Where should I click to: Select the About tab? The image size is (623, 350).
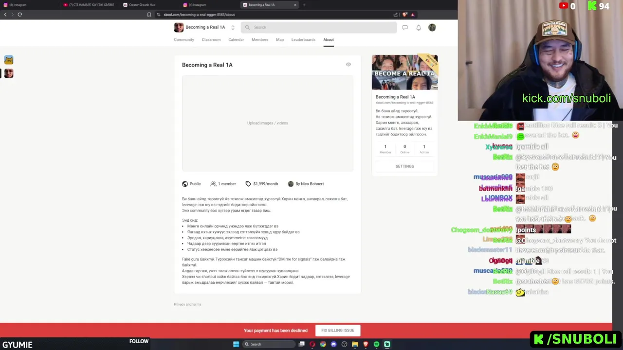(x=329, y=40)
